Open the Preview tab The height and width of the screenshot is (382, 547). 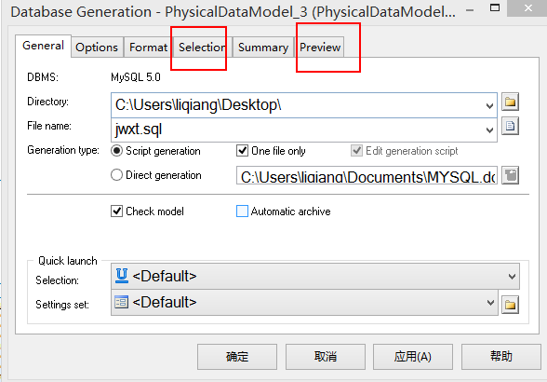click(x=320, y=48)
